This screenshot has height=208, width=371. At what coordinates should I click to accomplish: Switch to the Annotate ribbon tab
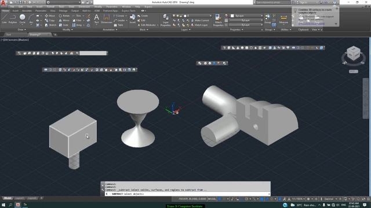27,11
